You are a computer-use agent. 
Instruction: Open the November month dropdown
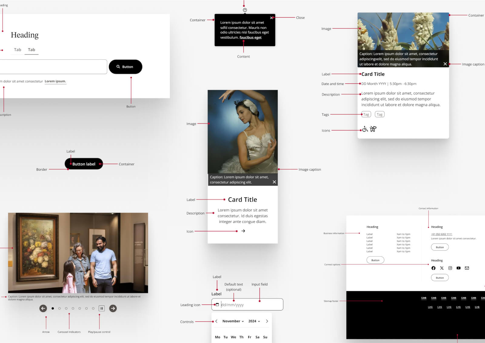[x=233, y=321]
